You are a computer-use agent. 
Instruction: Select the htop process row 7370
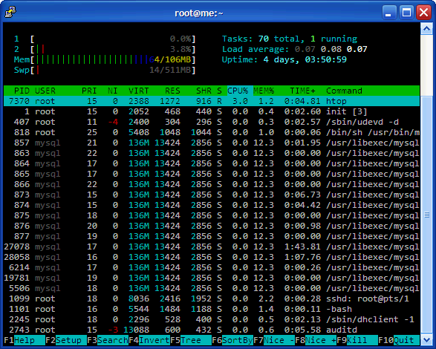point(212,101)
